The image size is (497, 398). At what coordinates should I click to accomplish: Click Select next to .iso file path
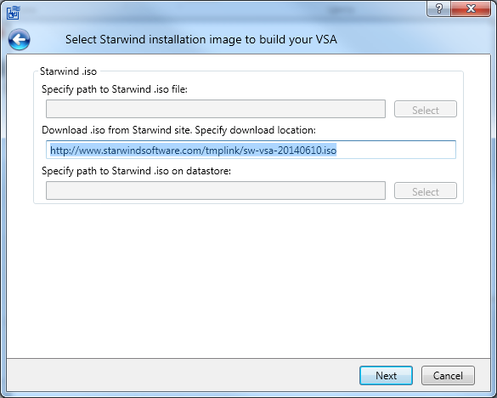tap(426, 109)
